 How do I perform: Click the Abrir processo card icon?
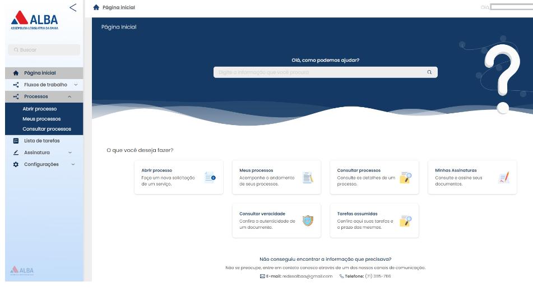tap(210, 178)
